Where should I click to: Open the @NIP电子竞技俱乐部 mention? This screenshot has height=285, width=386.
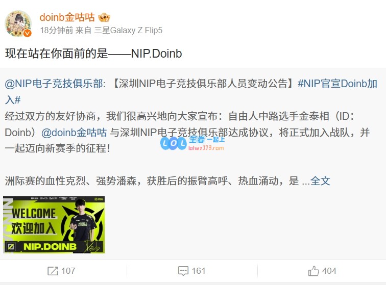coord(55,84)
